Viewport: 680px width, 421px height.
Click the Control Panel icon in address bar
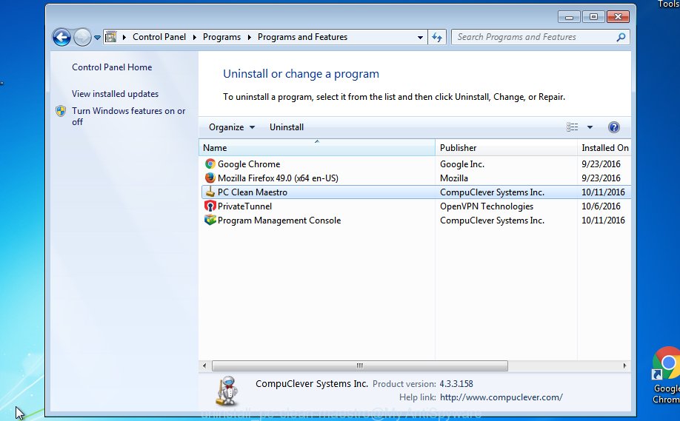click(111, 37)
